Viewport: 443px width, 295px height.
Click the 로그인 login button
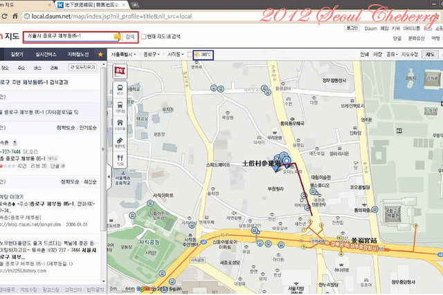pyautogui.click(x=352, y=28)
